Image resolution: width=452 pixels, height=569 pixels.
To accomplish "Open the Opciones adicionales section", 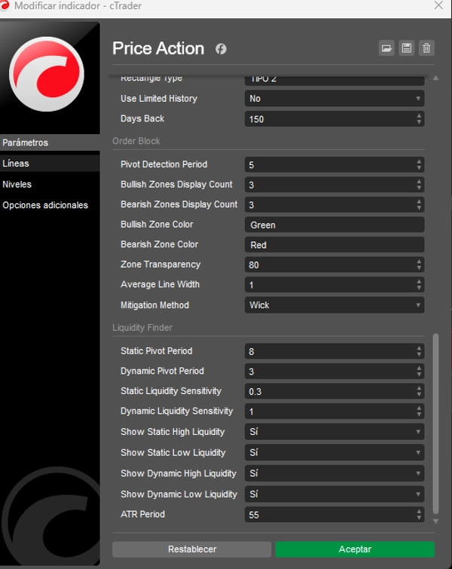I will pyautogui.click(x=45, y=205).
